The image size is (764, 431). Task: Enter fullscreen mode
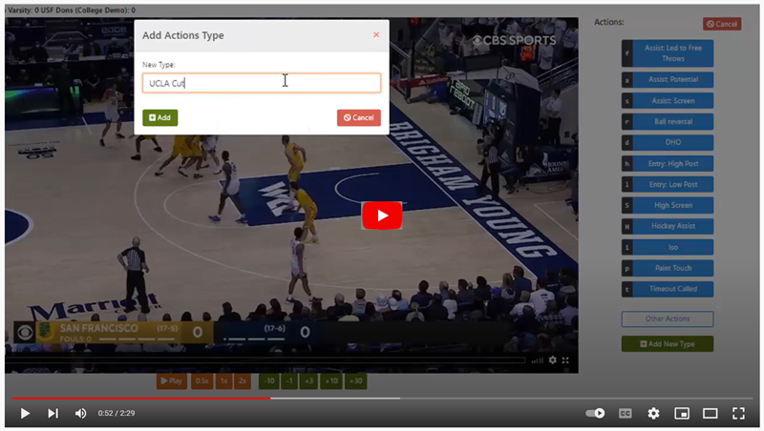click(738, 413)
